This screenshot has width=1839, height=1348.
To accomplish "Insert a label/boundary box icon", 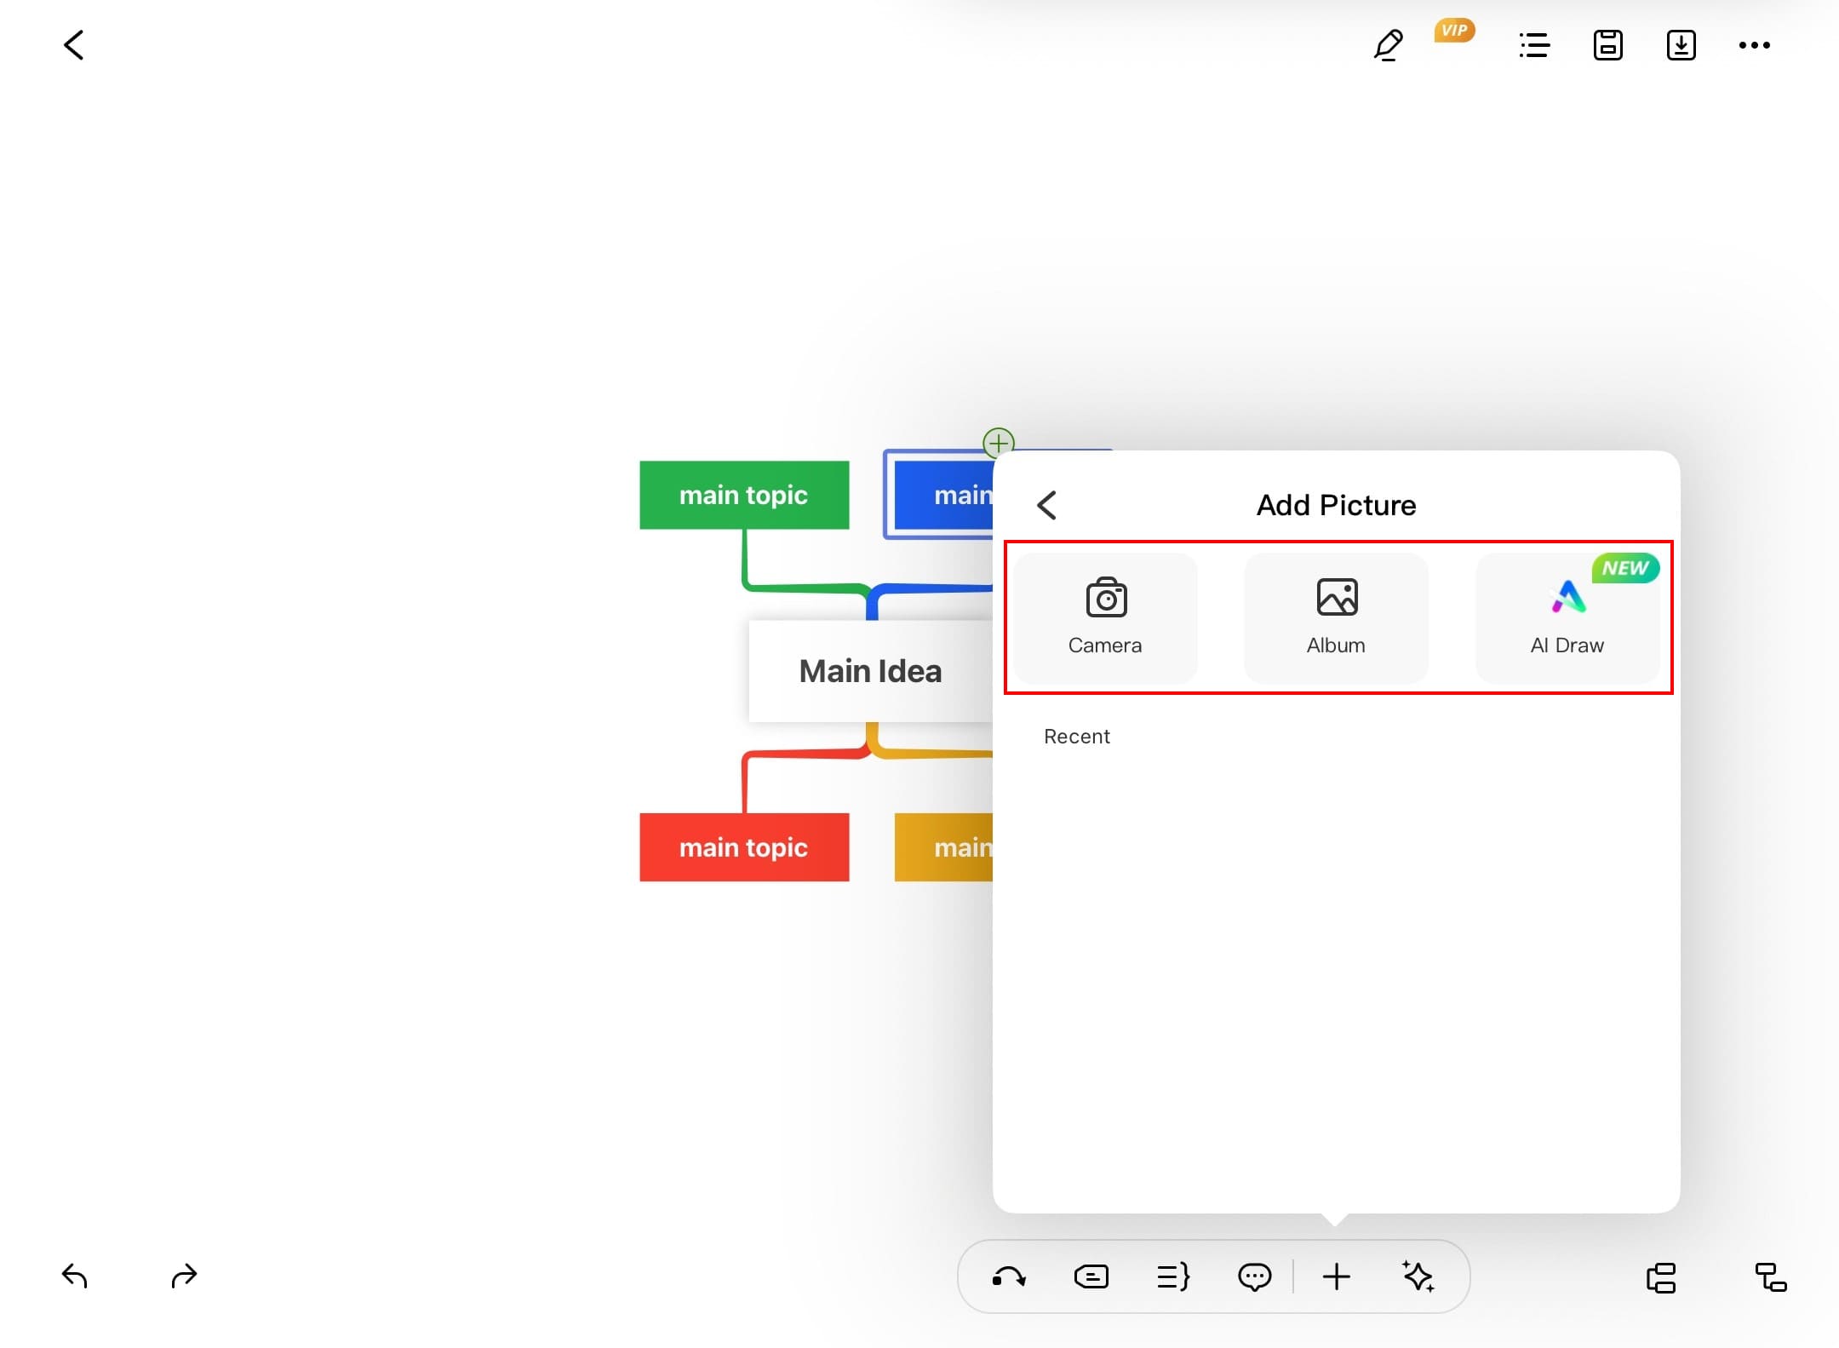I will point(1091,1276).
